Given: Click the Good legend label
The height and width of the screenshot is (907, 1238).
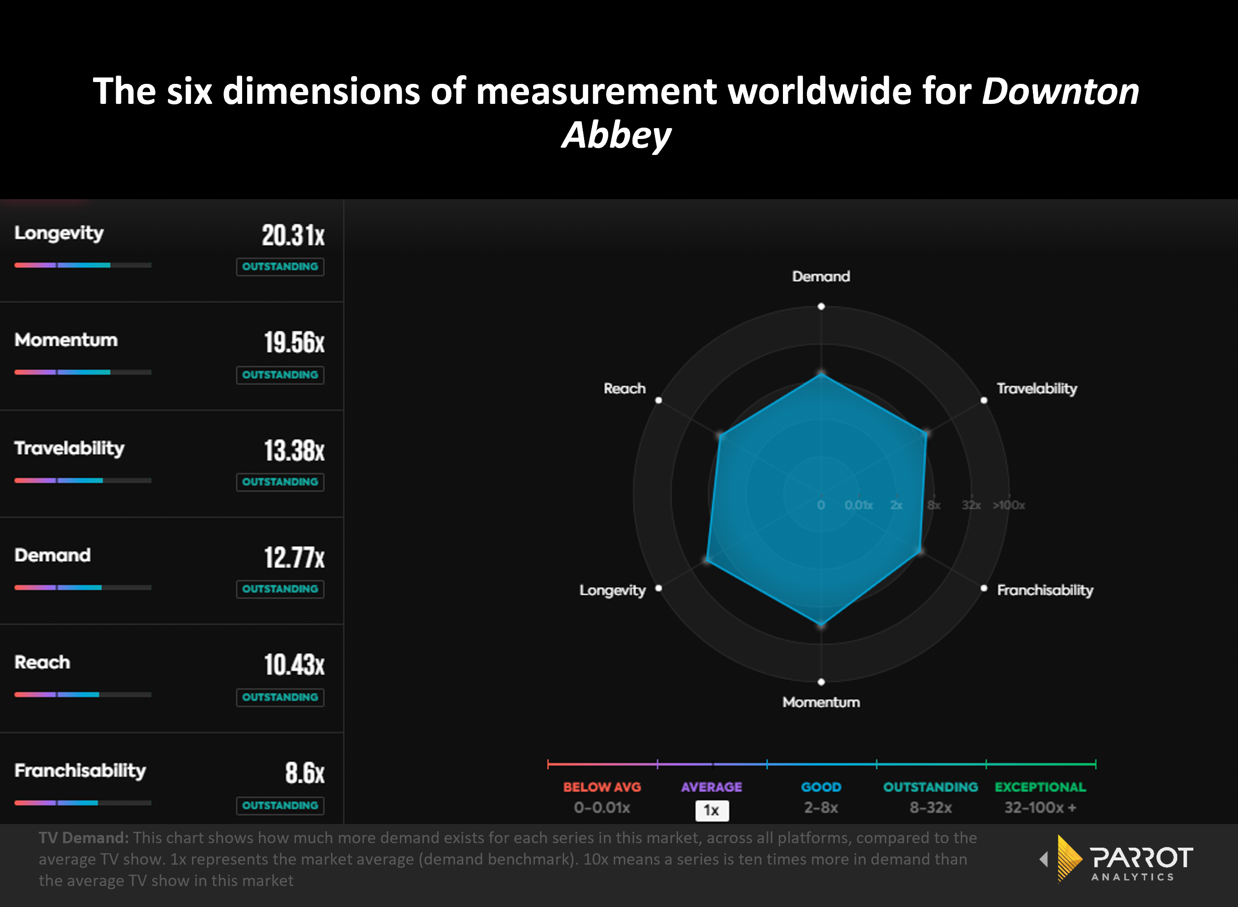Looking at the screenshot, I should point(821,787).
